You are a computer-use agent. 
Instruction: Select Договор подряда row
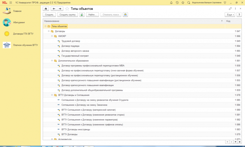142,46
